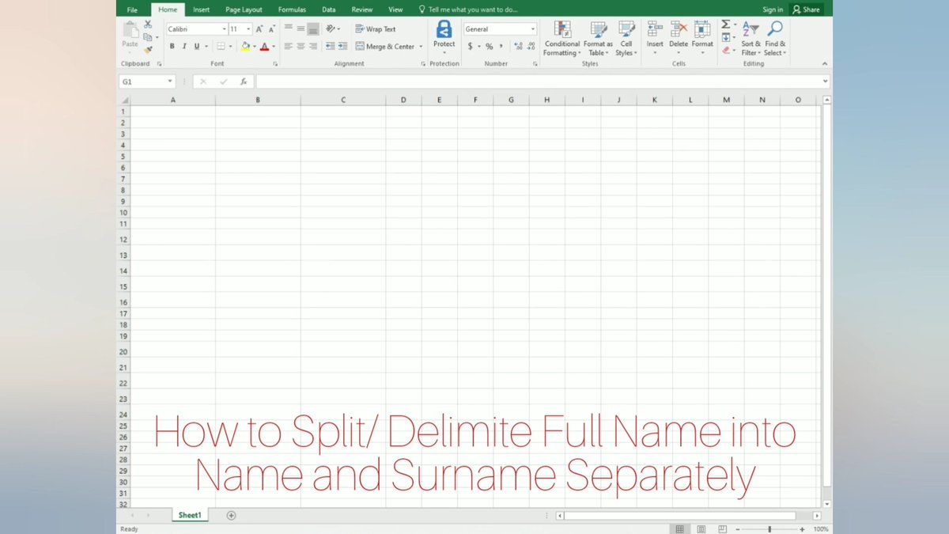Screen dimensions: 949x534
Task: Click the Wrap Text button
Action: coord(376,29)
